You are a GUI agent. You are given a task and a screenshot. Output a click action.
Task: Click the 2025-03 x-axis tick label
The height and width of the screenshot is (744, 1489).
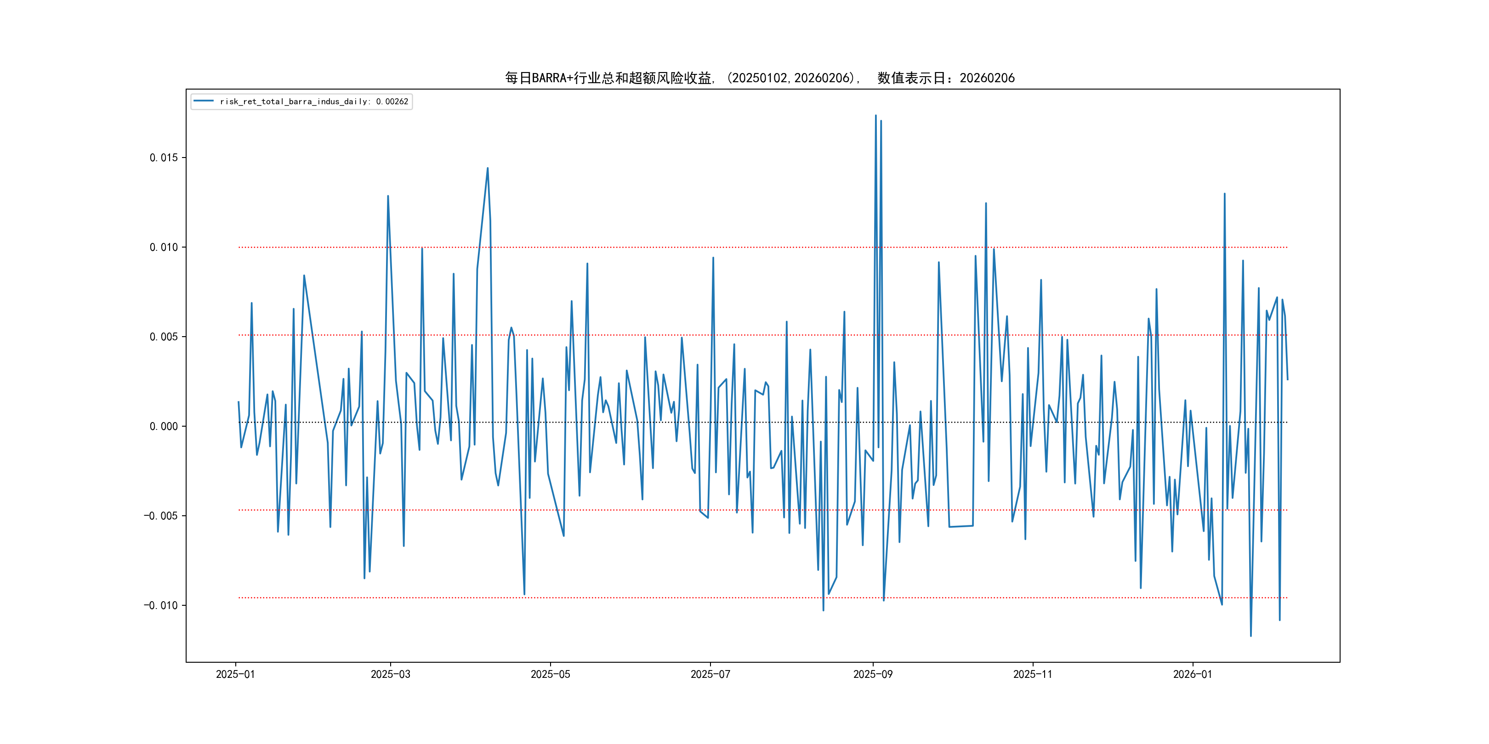(390, 674)
